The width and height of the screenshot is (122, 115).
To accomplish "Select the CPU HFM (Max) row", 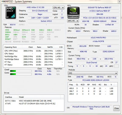I will pos(34,51).
